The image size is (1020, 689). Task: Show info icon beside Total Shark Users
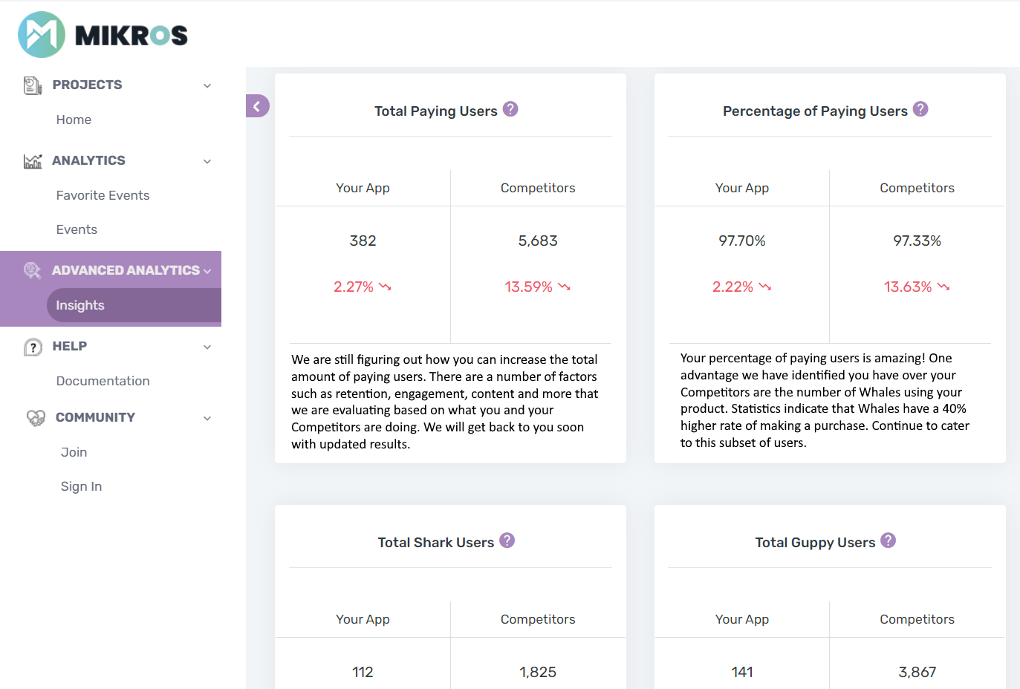click(x=507, y=541)
